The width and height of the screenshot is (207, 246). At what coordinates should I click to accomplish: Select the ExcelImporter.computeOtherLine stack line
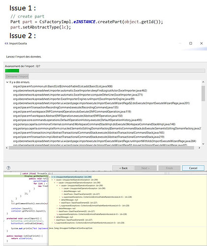tap(78, 95)
